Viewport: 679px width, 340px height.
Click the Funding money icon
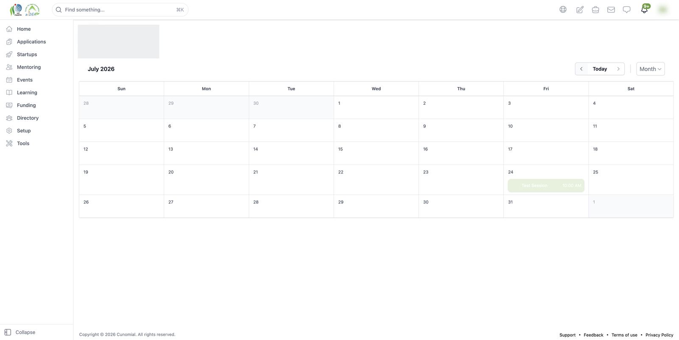[9, 105]
